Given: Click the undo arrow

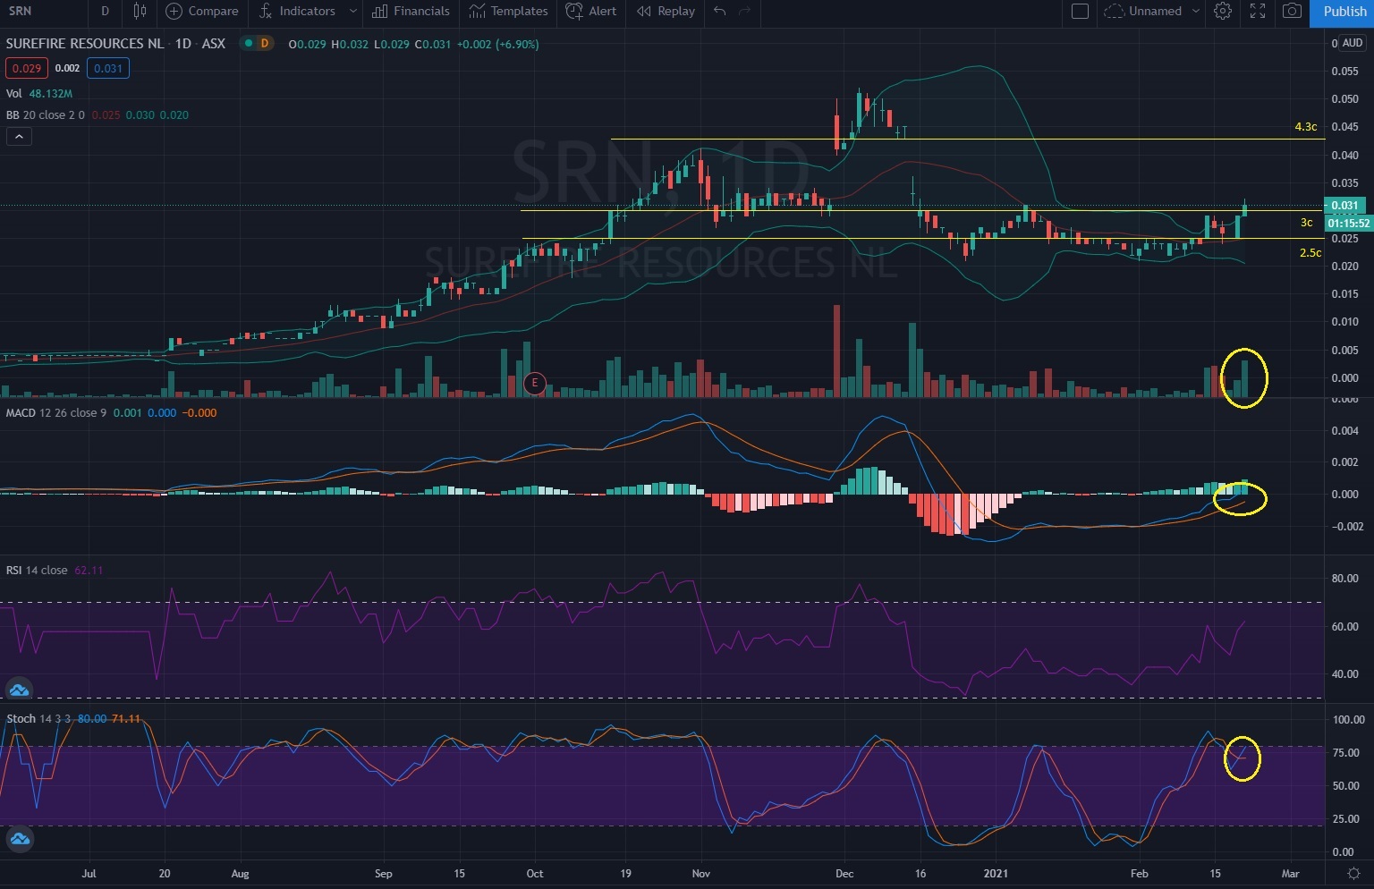Looking at the screenshot, I should pos(720,11).
